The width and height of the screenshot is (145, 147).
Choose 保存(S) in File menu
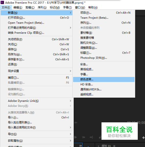[37, 49]
